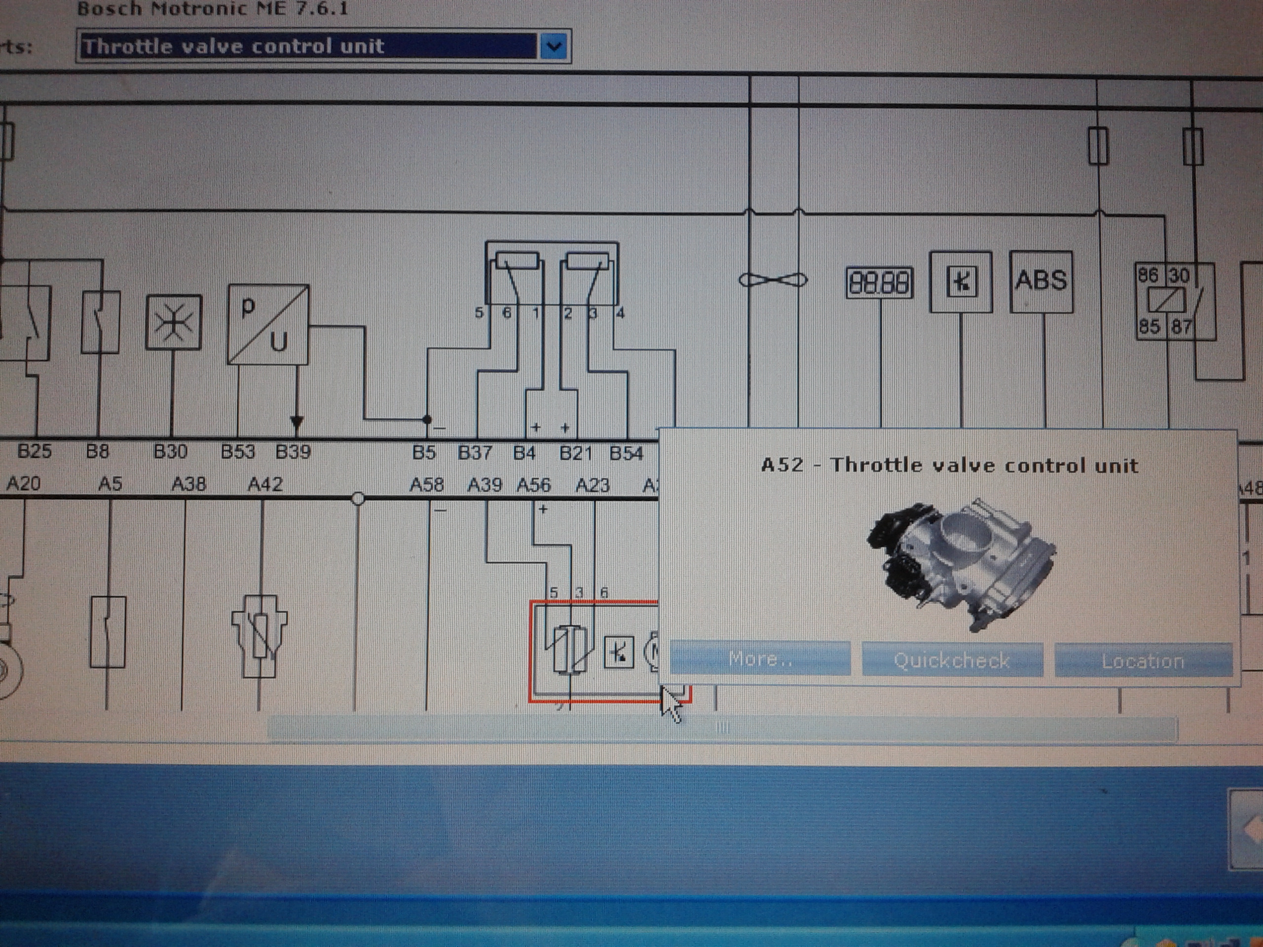This screenshot has width=1263, height=947.
Task: Select the dual oxygen sensor heater symbol
Action: click(x=552, y=273)
